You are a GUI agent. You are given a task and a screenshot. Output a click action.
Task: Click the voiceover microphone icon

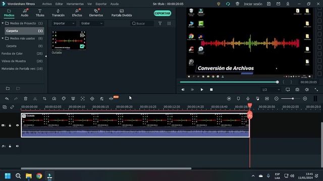(248, 99)
